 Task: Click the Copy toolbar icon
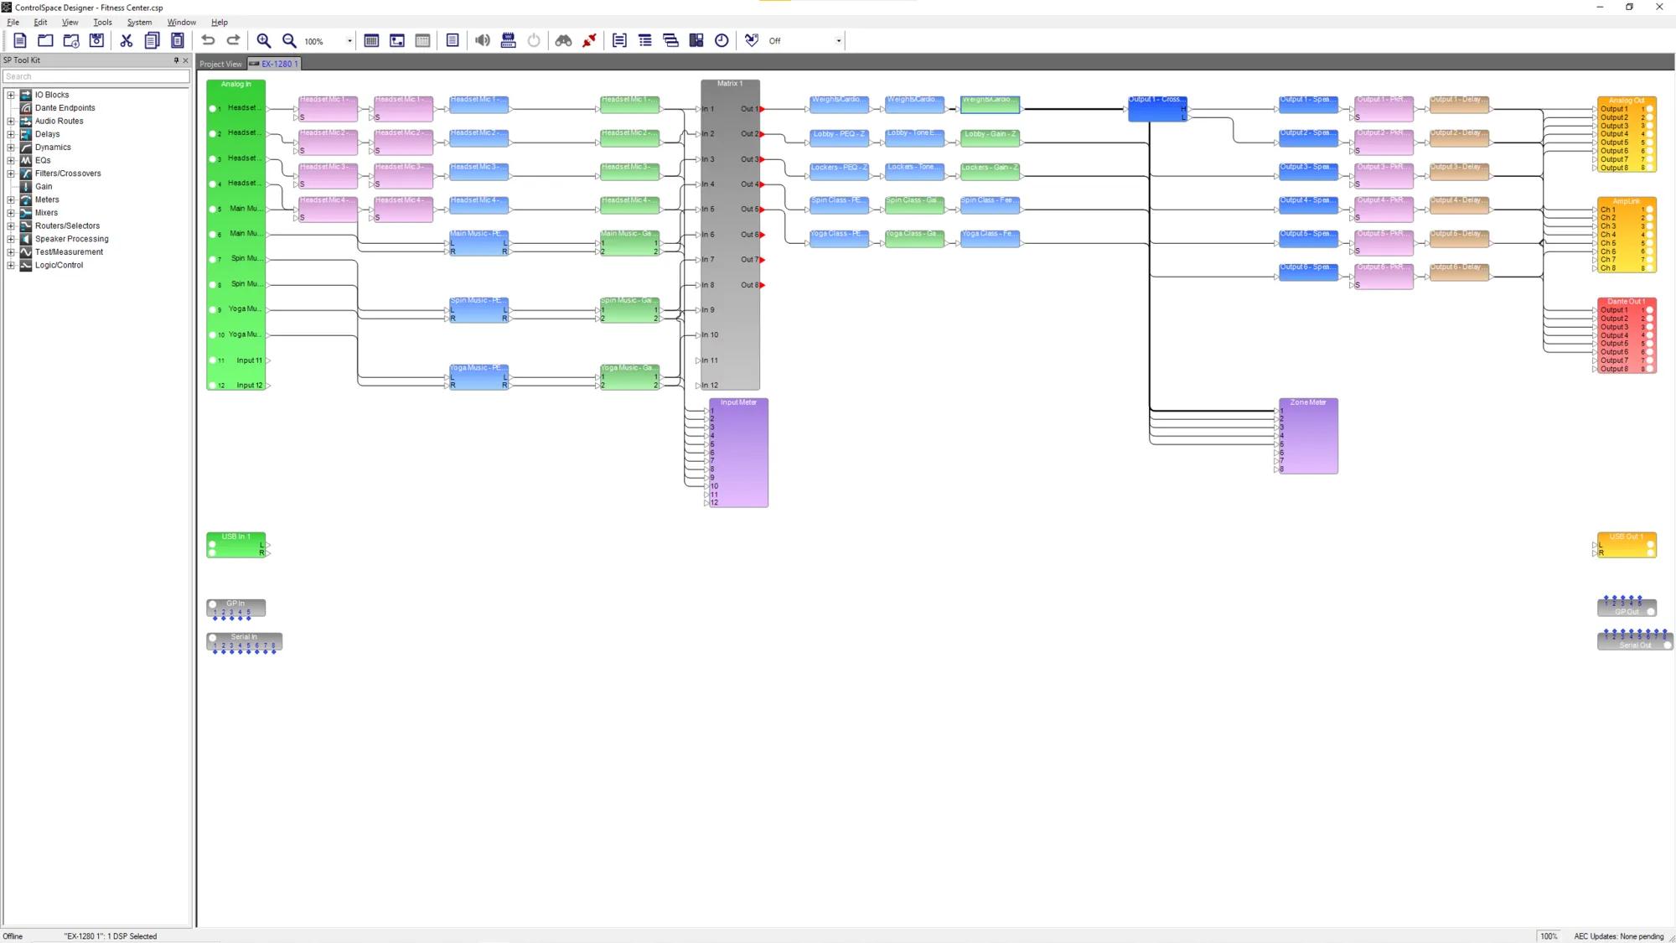point(152,40)
